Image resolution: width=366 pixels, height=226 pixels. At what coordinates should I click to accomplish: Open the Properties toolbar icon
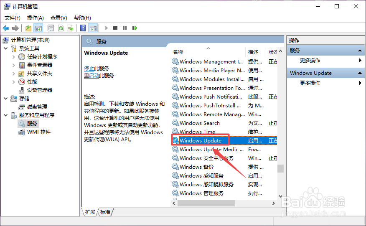(x=51, y=28)
